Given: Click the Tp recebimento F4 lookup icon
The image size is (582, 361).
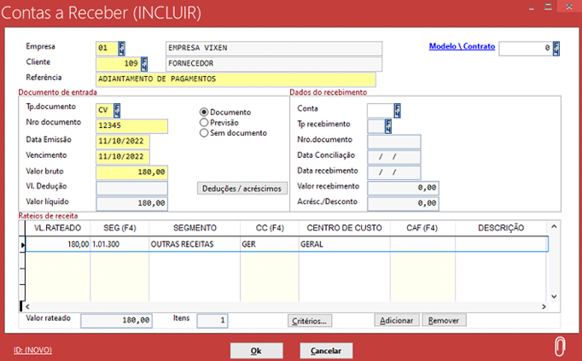Looking at the screenshot, I should (x=388, y=125).
